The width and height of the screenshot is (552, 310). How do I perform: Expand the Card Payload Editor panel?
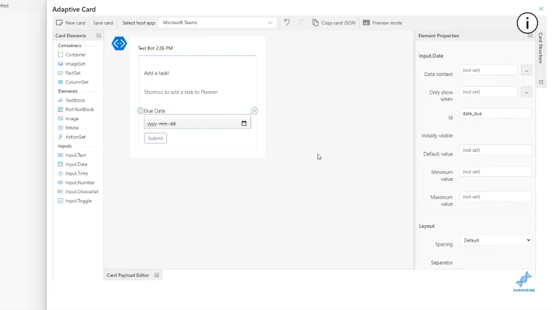(157, 275)
